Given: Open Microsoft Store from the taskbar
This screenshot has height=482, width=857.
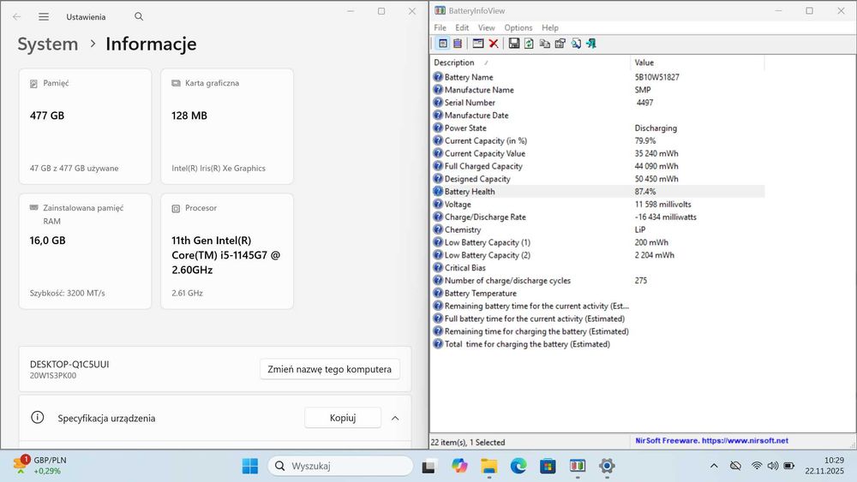Looking at the screenshot, I should [x=548, y=466].
